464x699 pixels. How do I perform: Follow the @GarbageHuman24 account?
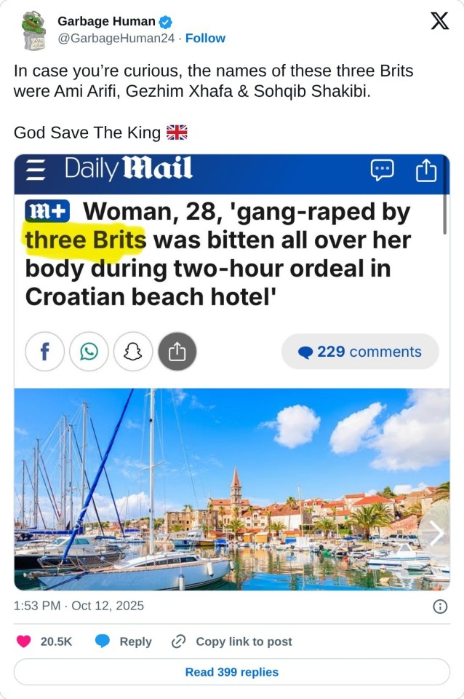tap(205, 39)
